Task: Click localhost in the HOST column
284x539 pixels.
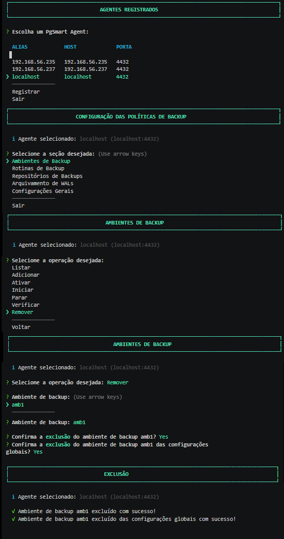Action: pyautogui.click(x=78, y=77)
